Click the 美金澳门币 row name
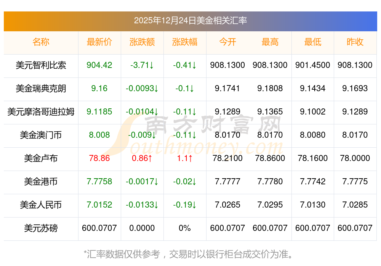 (41, 135)
